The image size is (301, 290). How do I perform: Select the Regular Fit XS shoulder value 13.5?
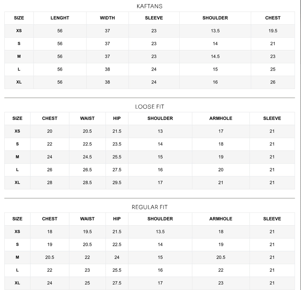160,232
